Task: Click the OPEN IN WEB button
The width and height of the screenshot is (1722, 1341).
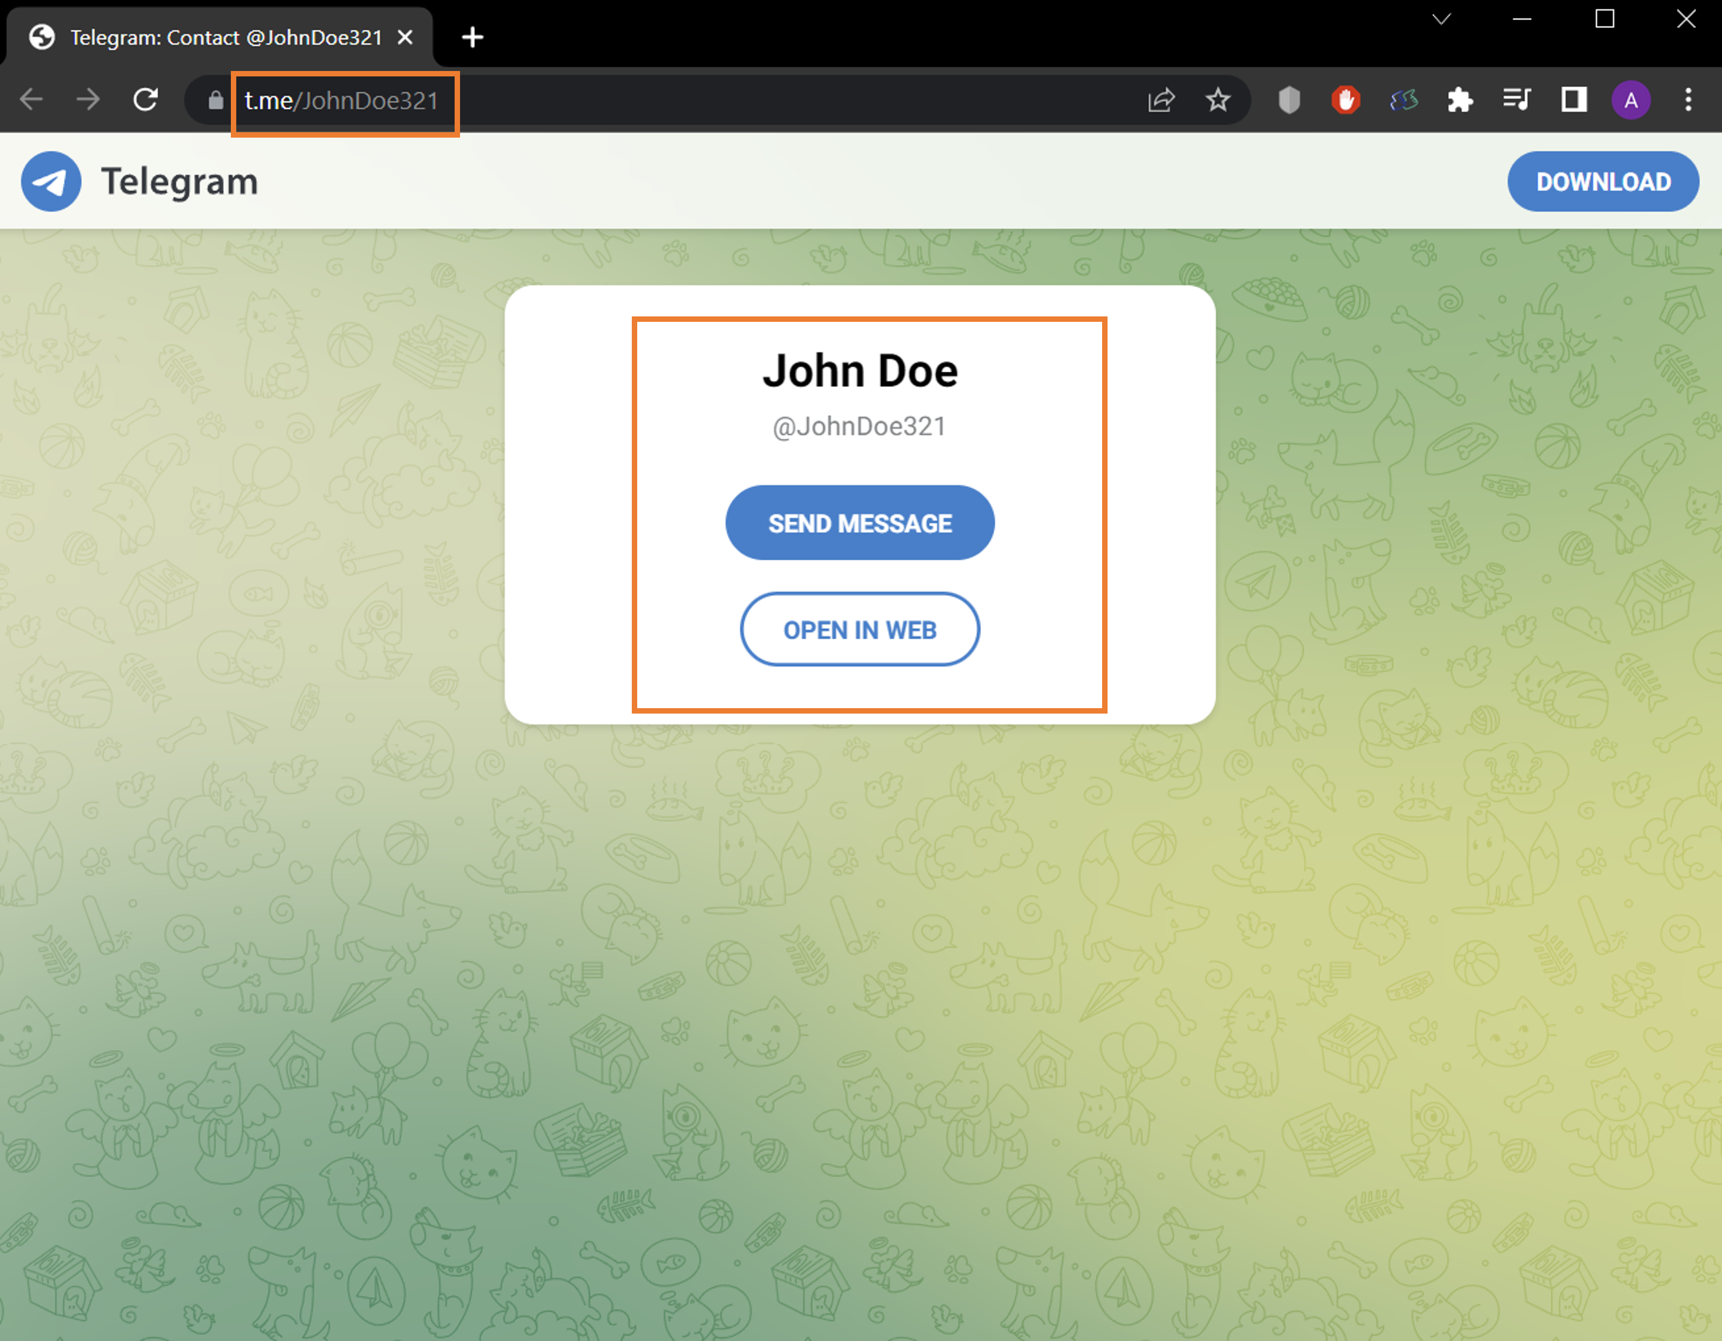Action: (x=859, y=629)
